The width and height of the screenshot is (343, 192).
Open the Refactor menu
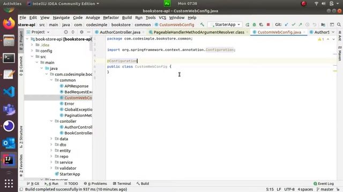(111, 18)
